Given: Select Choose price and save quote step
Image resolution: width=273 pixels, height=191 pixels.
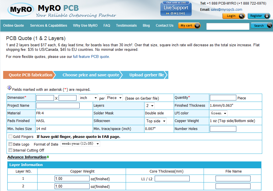Looking at the screenshot, I should click(89, 75).
